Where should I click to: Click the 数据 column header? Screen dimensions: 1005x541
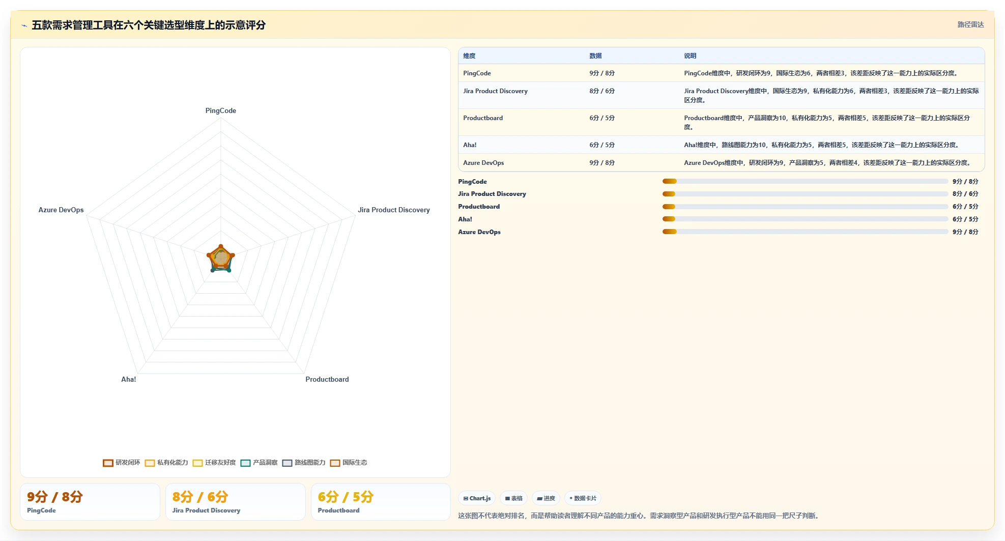(x=595, y=56)
